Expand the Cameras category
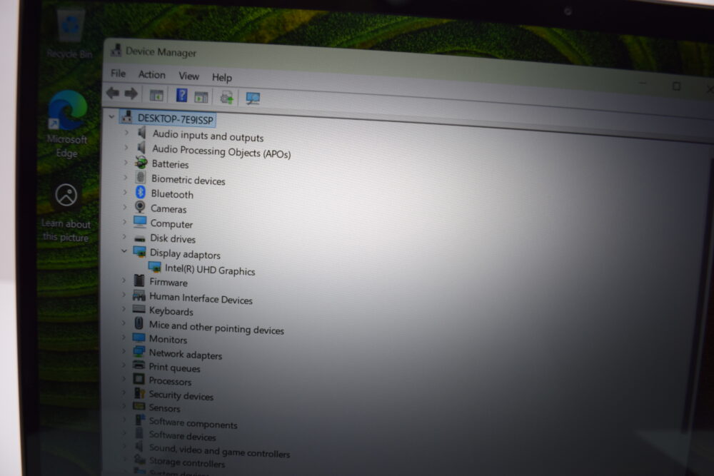Viewport: 714px width, 476px height. 124,207
